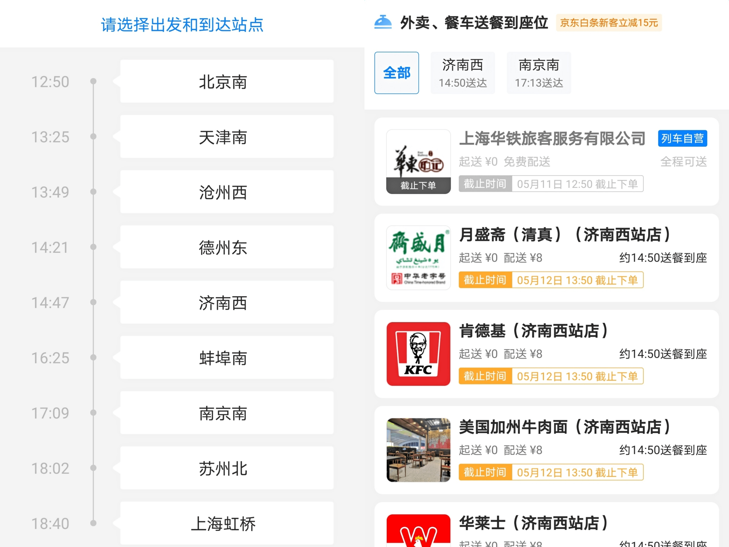Open 美国加州牛肉面（济南西站店） title
This screenshot has height=547, width=729.
565,427
